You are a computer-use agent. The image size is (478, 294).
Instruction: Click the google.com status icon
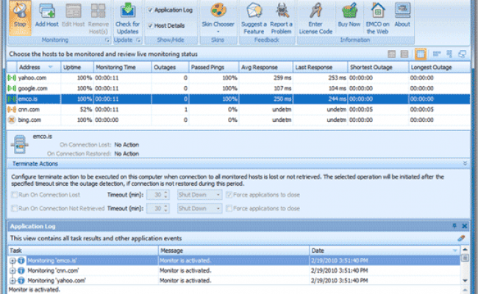[12, 88]
